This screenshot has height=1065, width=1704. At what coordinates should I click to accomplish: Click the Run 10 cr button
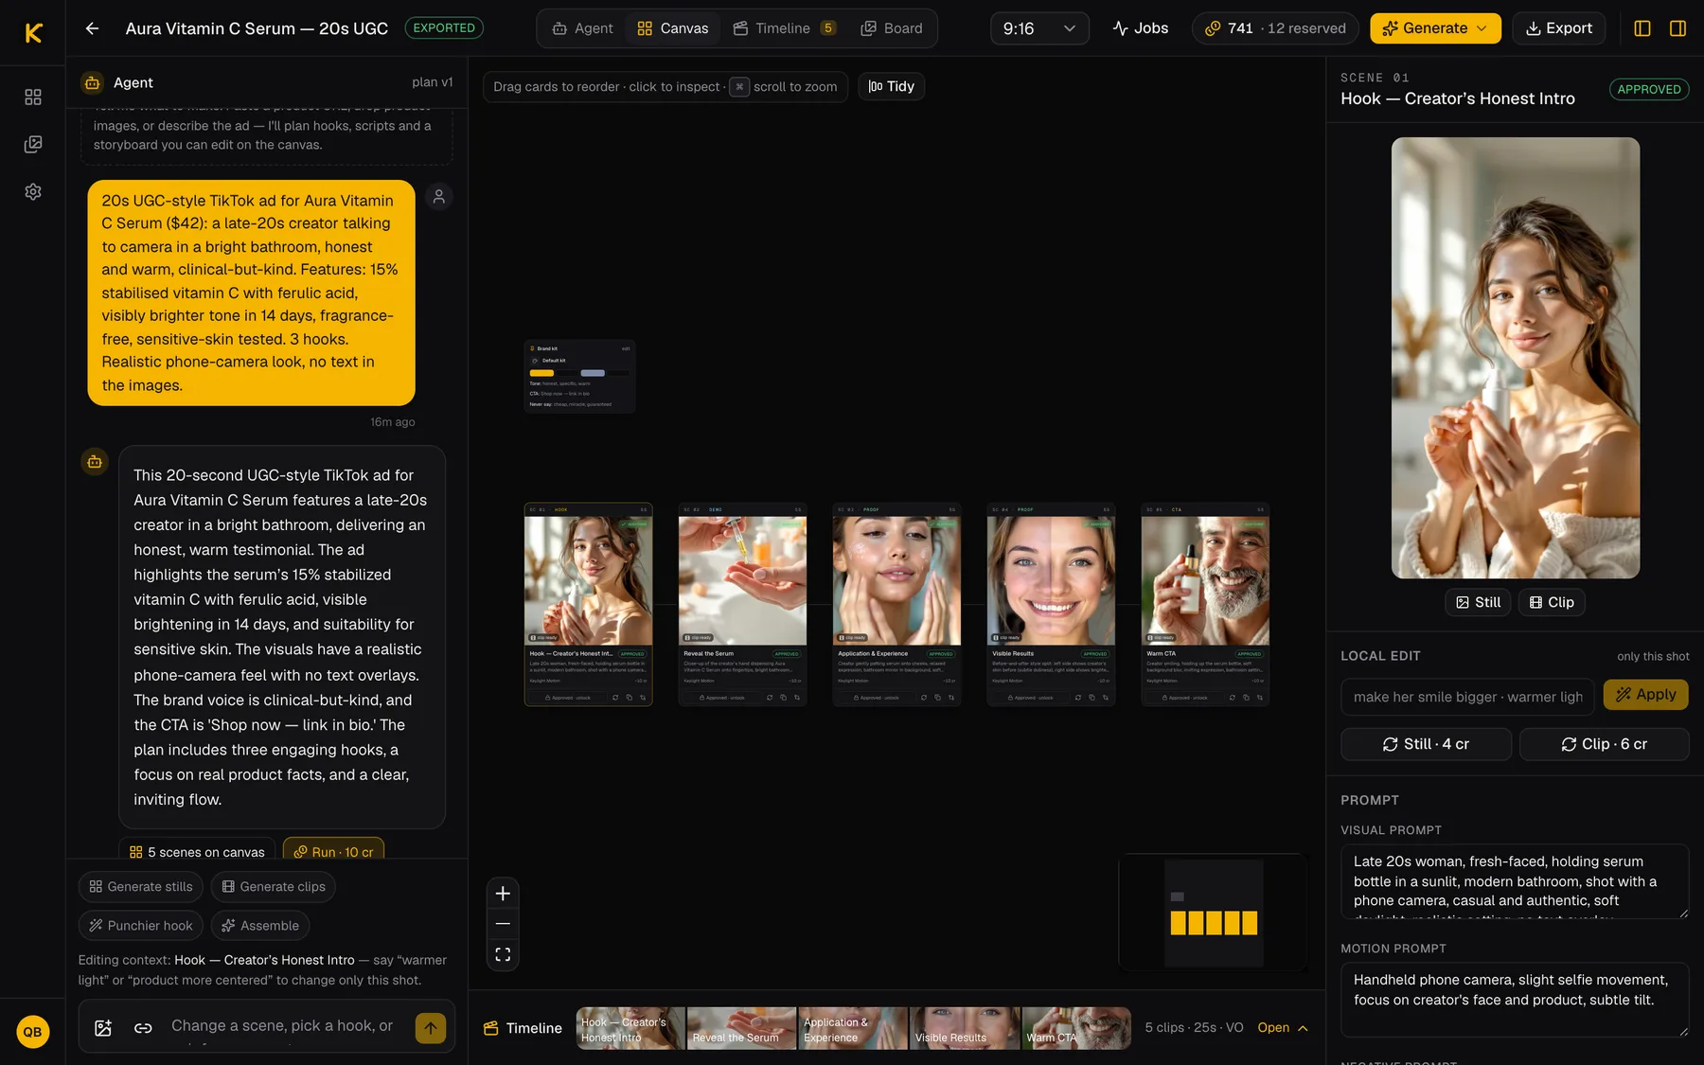pos(333,851)
